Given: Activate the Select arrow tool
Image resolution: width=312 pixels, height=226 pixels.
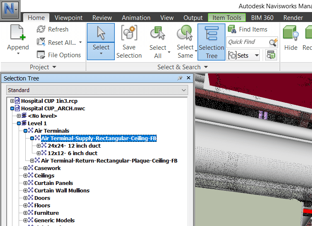Looking at the screenshot, I should pos(101,33).
